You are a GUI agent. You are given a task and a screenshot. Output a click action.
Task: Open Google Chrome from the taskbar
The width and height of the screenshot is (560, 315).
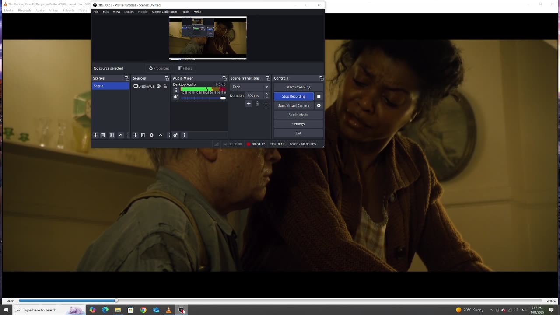(143, 310)
